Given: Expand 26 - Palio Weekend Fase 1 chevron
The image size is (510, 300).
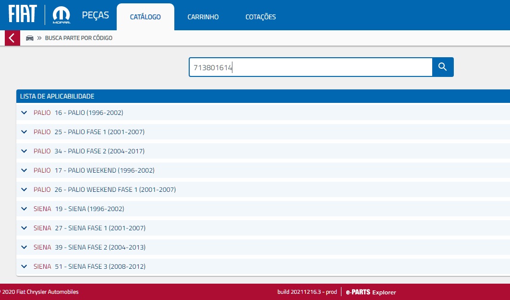Looking at the screenshot, I should click(24, 189).
